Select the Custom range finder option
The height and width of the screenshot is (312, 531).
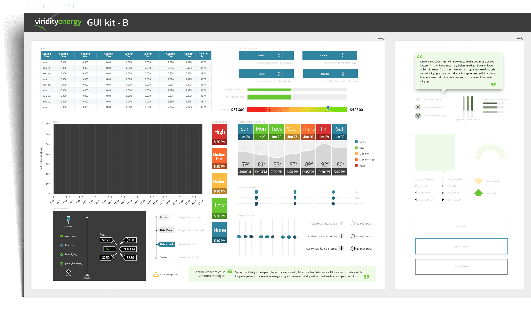coord(164,257)
